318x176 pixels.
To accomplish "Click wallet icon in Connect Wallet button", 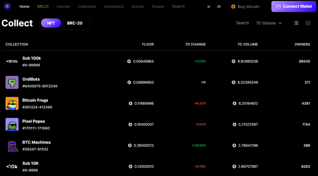I will (x=279, y=7).
